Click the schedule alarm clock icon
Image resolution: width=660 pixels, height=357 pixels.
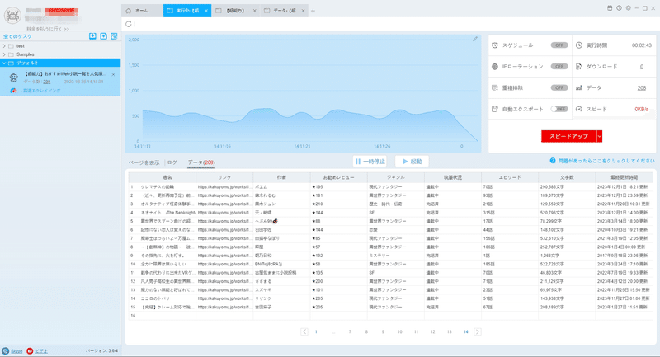click(x=495, y=45)
